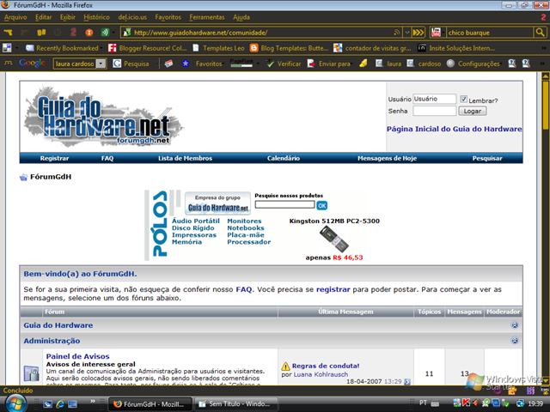Click the Verificar spellcheck button
This screenshot has height=412, width=550.
click(284, 64)
